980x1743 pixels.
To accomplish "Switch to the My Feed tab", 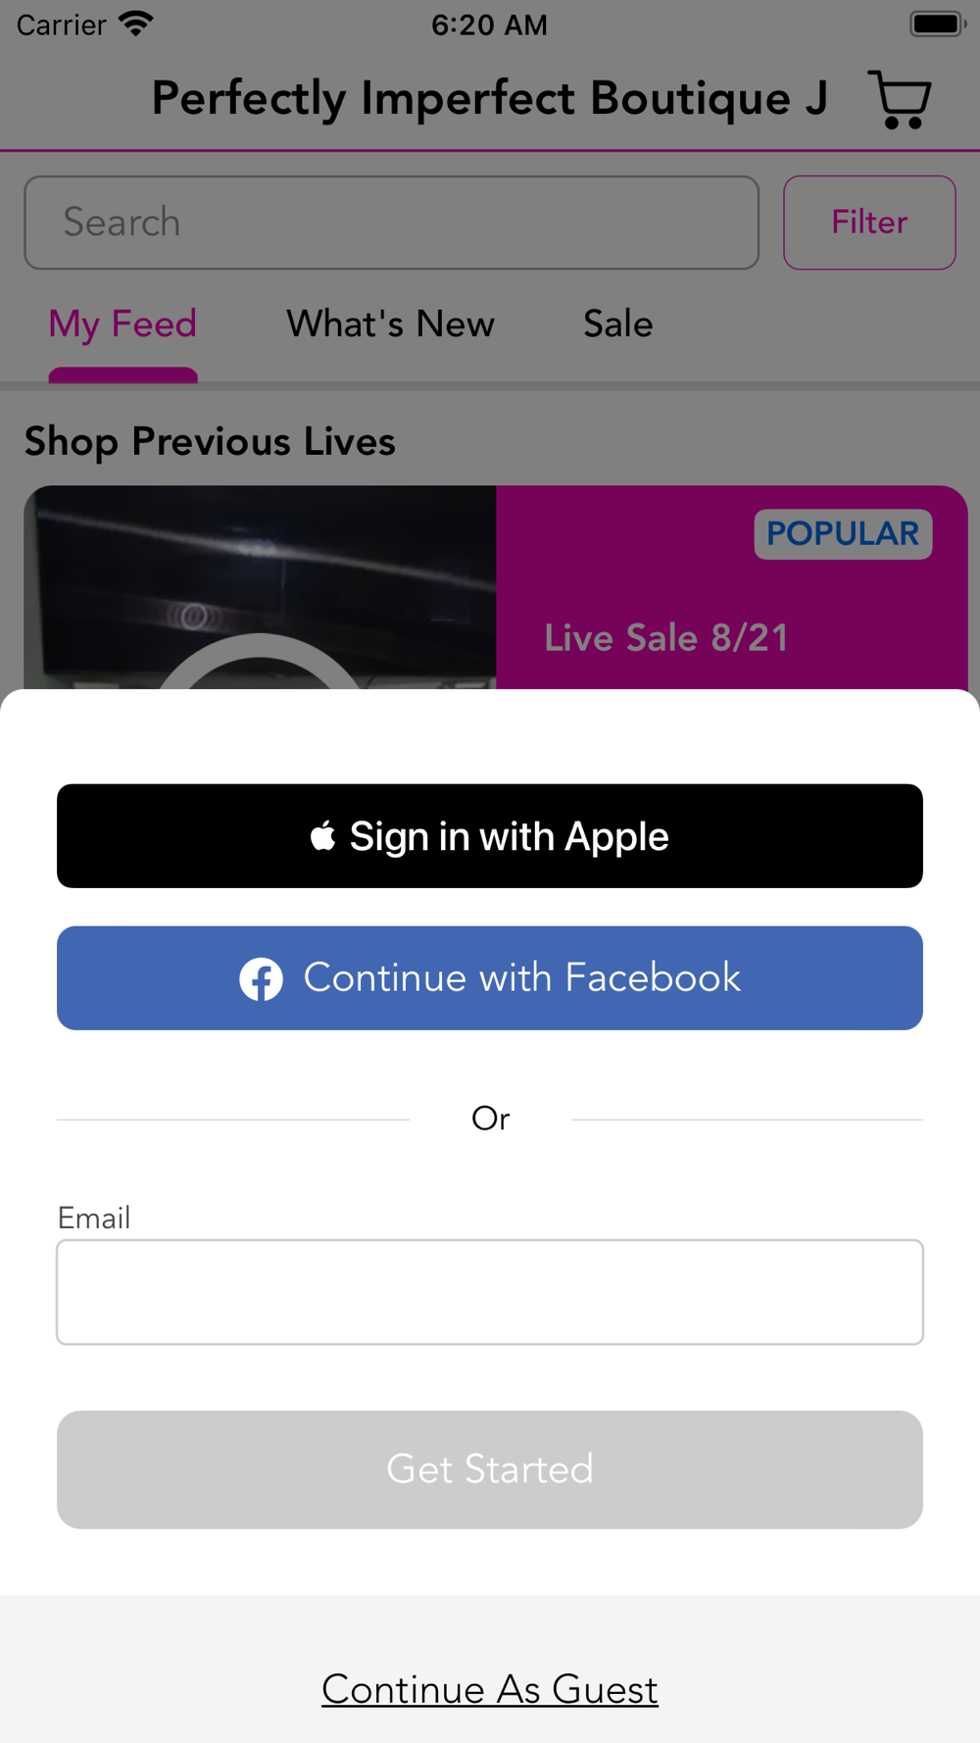I will [x=122, y=324].
